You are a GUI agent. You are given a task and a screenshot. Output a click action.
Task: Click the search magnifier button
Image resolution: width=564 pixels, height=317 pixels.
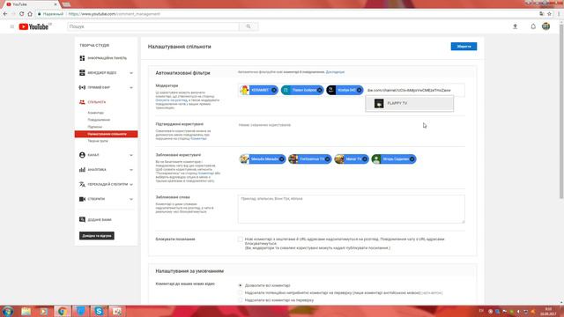click(x=249, y=26)
